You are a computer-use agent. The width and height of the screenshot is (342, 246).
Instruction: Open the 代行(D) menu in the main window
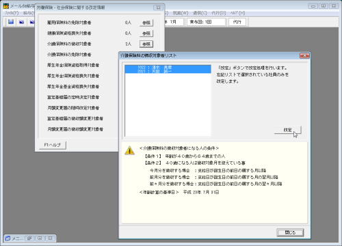coord(219,13)
